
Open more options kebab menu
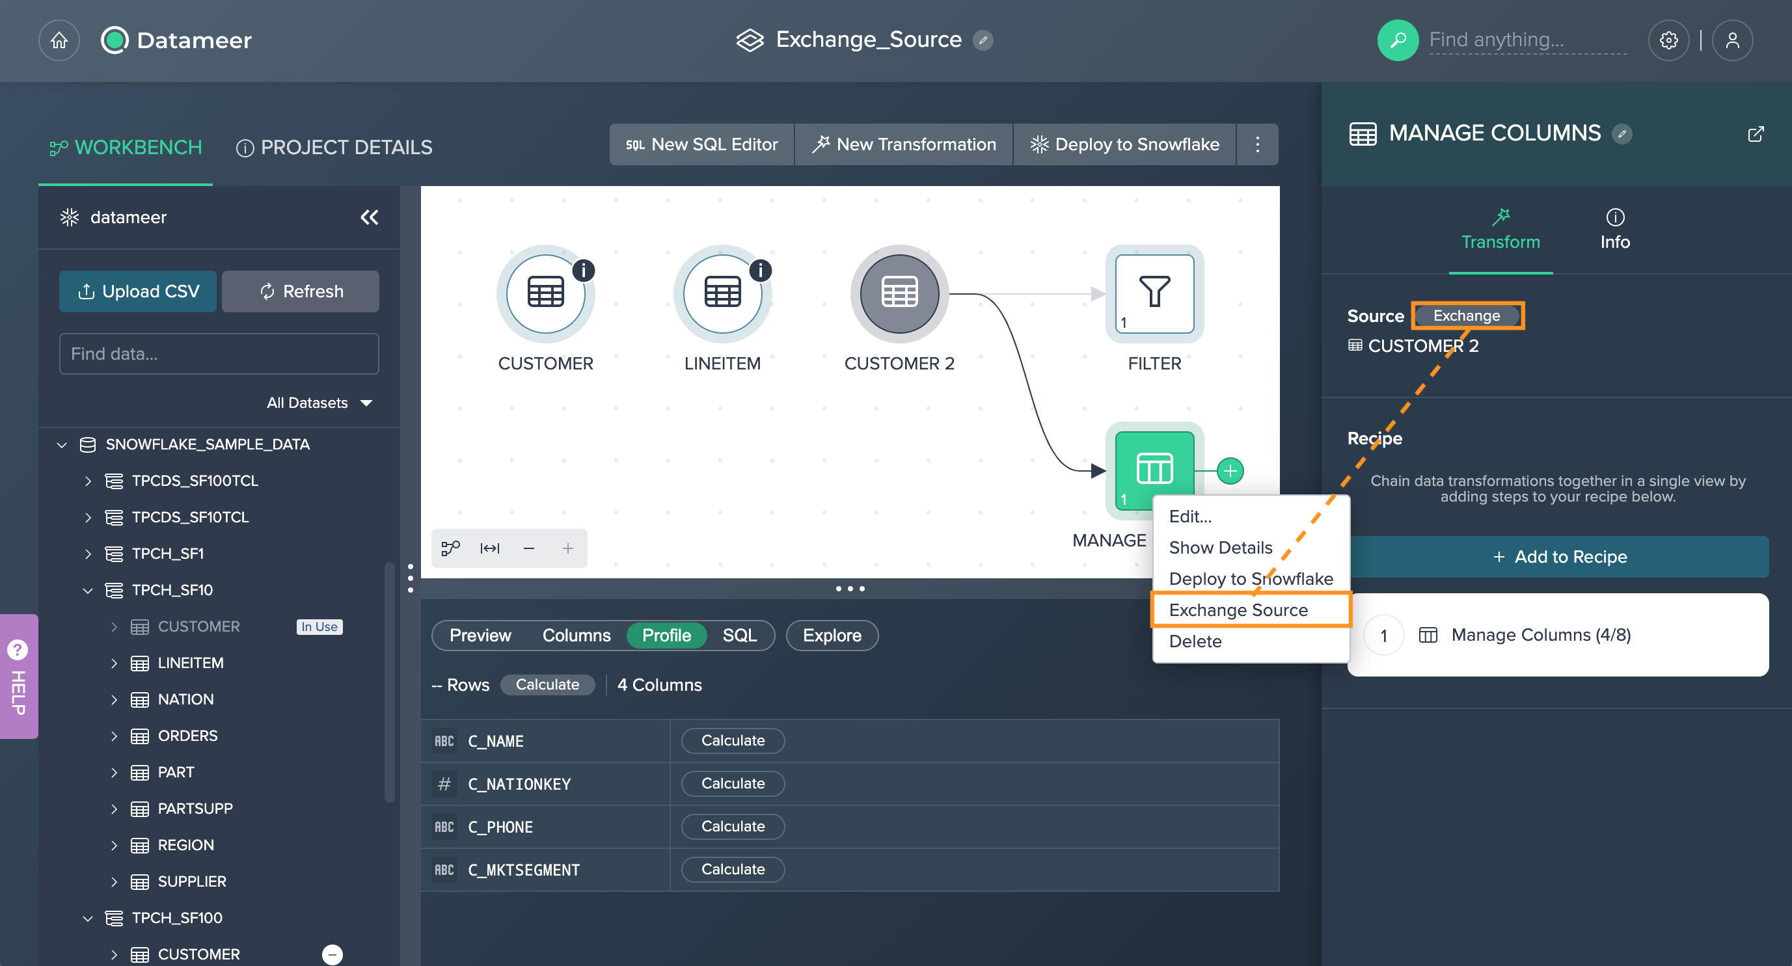[x=1258, y=144]
